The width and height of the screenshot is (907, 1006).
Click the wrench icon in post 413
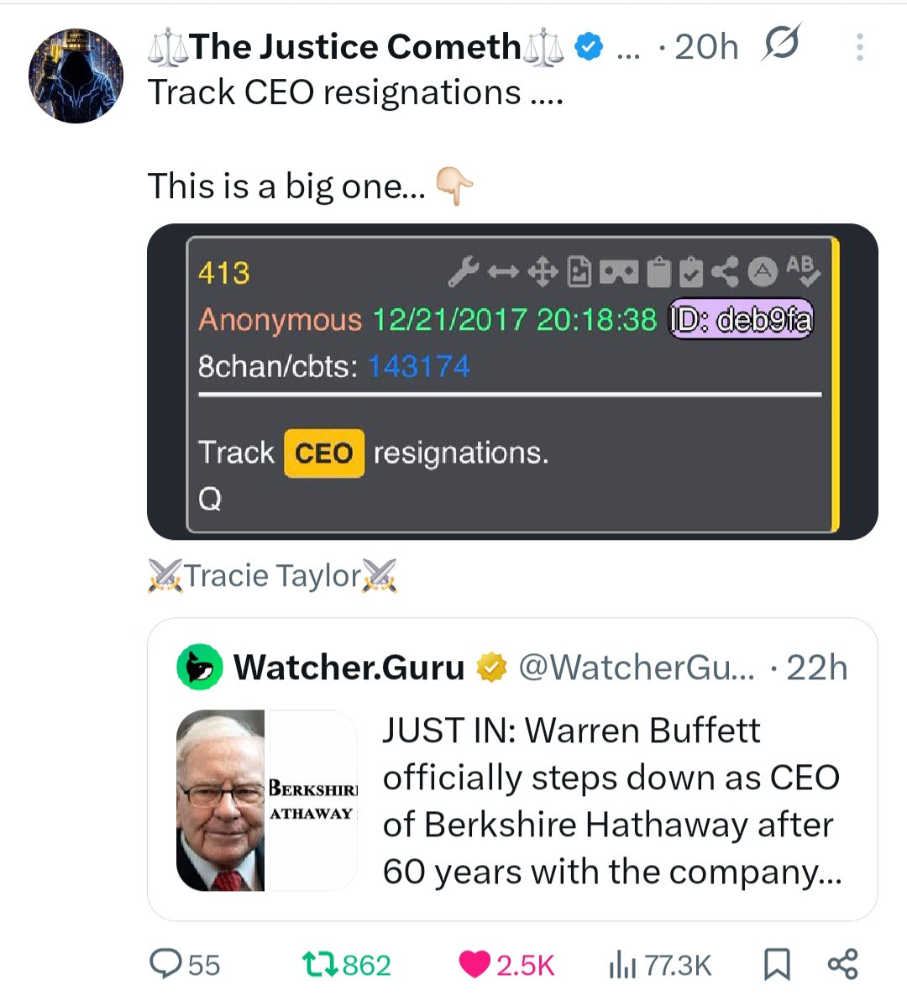[463, 270]
